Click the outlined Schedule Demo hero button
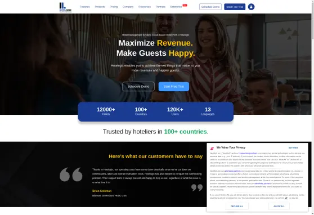This screenshot has width=314, height=215. pos(138,87)
